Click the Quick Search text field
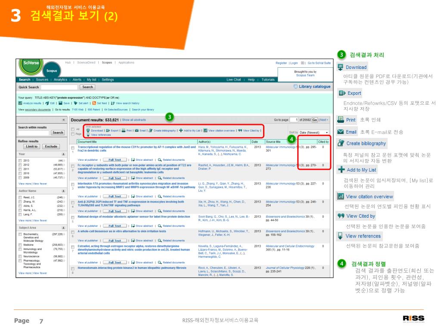The width and height of the screenshot is (441, 331). click(x=59, y=87)
